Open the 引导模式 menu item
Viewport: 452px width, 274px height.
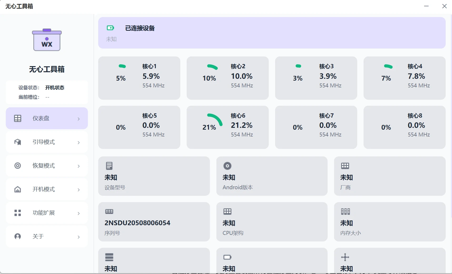point(47,142)
